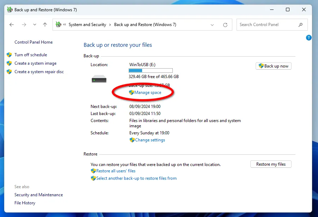318x217 pixels.
Task: Click the search magnifier icon
Action: pyautogui.click(x=300, y=25)
